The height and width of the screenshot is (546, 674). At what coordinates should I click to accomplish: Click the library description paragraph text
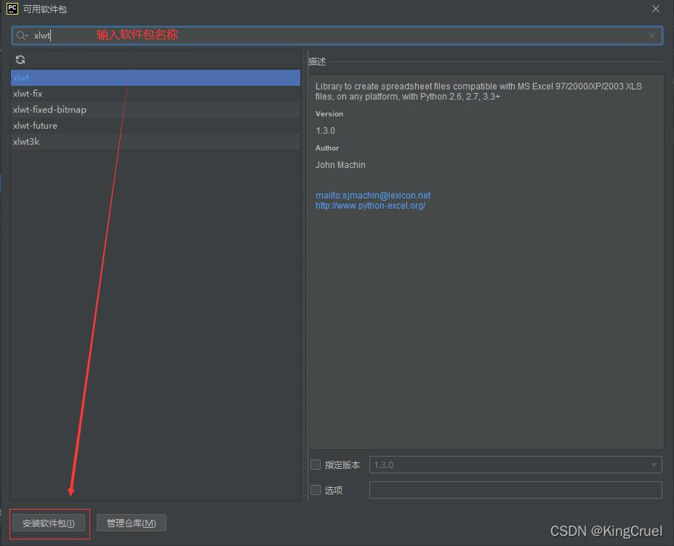pos(478,91)
